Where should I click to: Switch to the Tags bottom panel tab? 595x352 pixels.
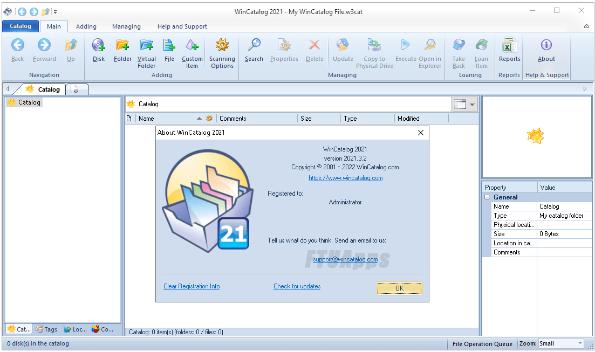(46, 329)
